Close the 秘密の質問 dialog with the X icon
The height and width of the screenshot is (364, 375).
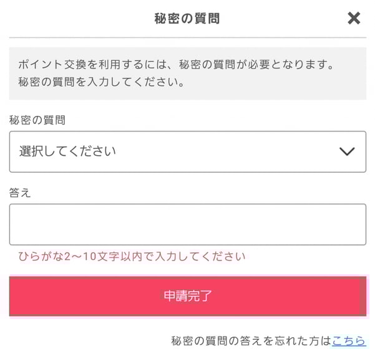[354, 19]
